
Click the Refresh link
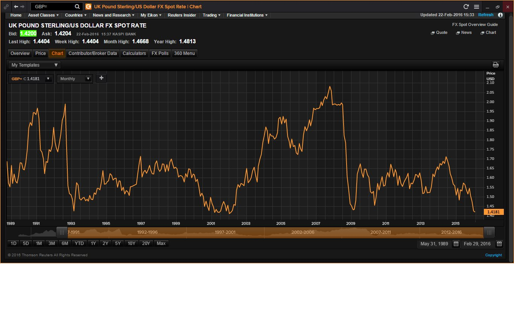(485, 15)
